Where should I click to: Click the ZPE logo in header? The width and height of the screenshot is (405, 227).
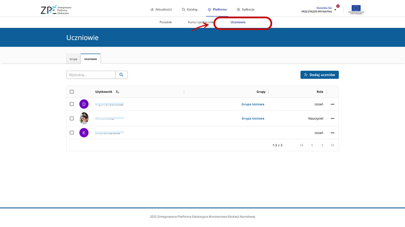click(x=56, y=10)
